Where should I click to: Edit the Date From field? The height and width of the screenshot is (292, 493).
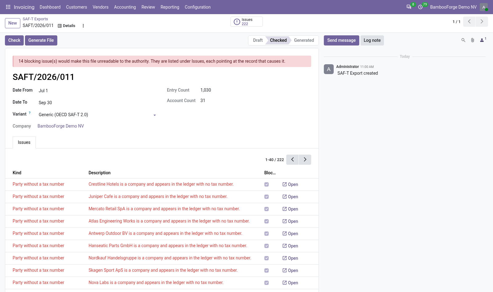[97, 91]
